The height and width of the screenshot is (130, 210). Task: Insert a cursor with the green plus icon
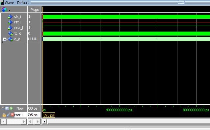tap(11, 108)
